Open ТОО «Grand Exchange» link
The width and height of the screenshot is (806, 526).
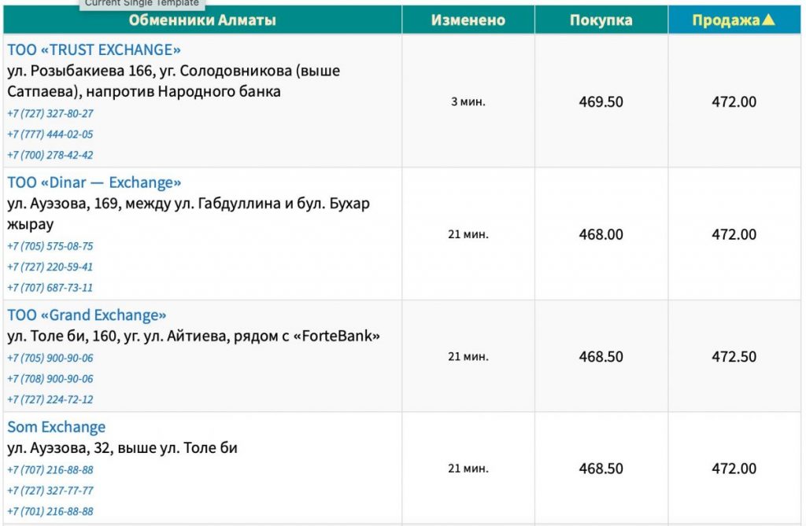[87, 315]
